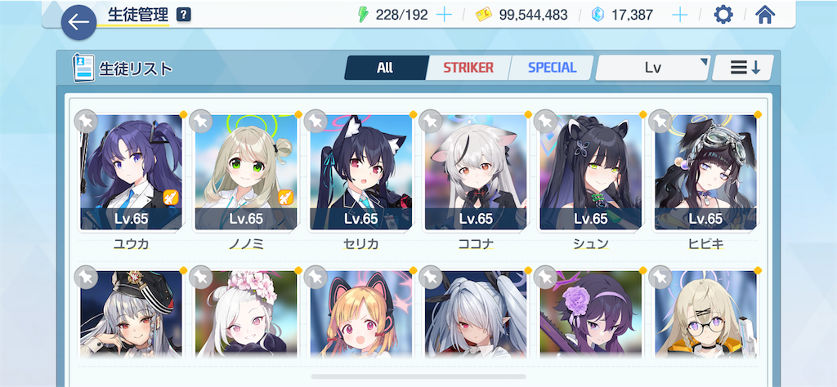Switch to the STRIKER tab
Image resolution: width=837 pixels, height=387 pixels.
pos(468,68)
